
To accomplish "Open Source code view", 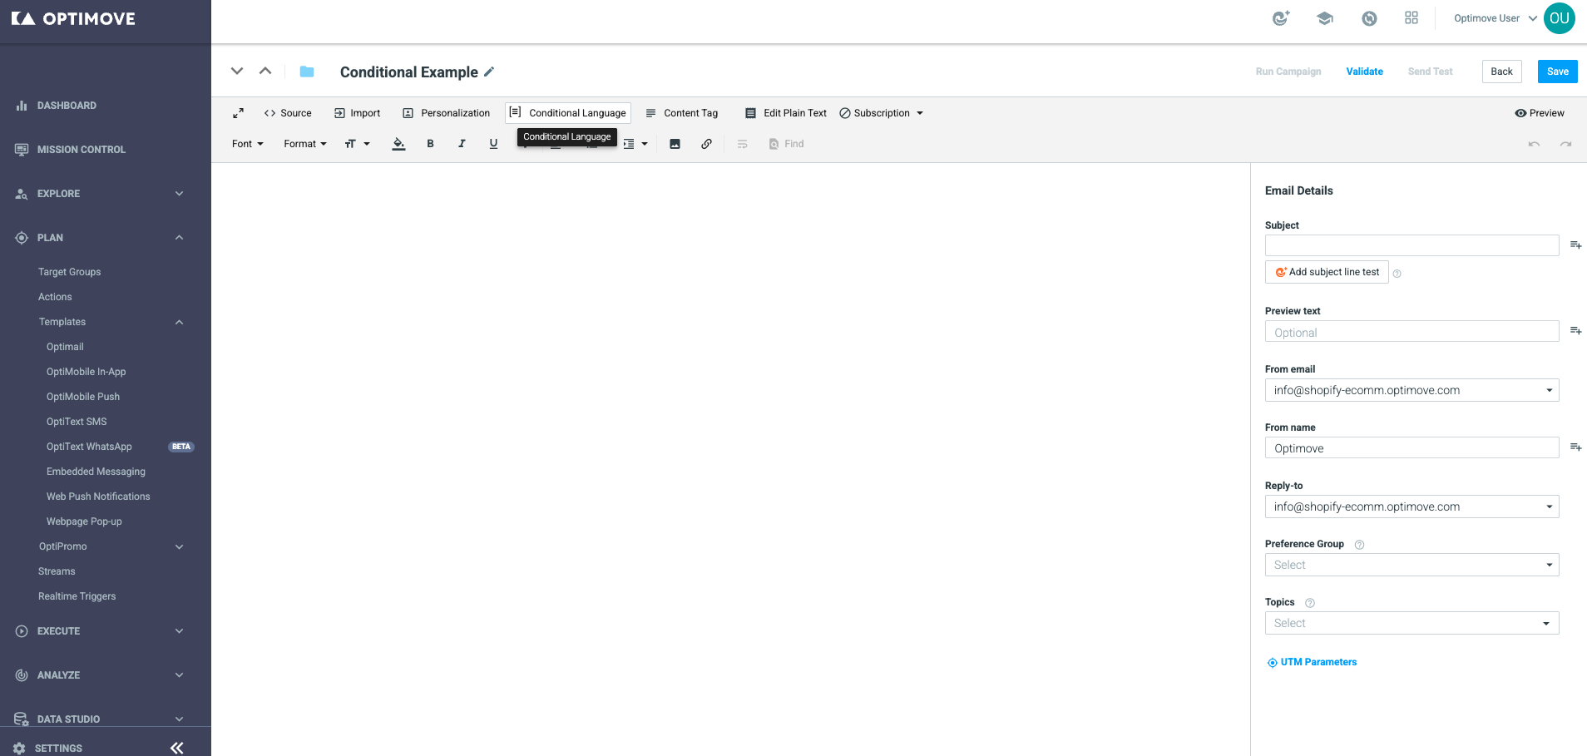I will 288,113.
